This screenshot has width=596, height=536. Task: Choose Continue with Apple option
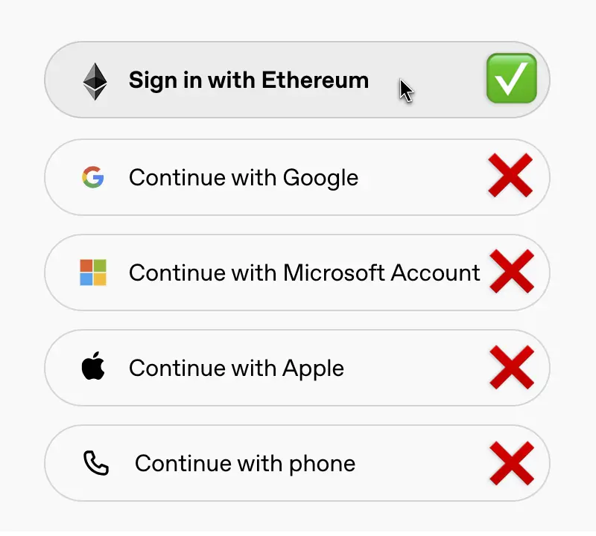tap(297, 368)
